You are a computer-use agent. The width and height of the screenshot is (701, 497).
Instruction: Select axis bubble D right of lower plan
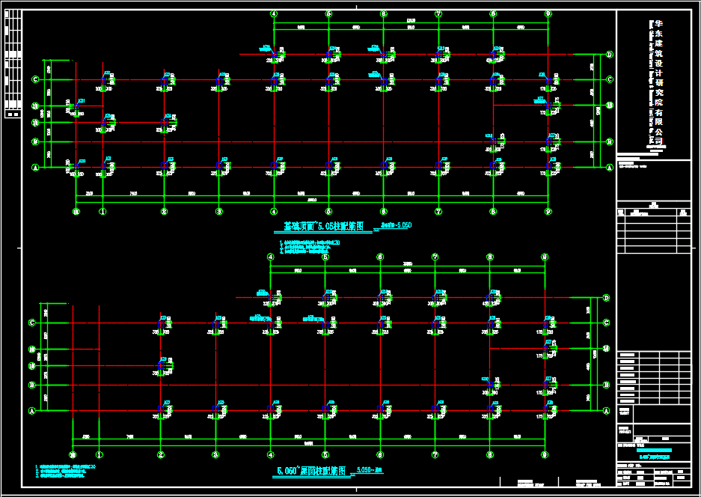pos(606,298)
